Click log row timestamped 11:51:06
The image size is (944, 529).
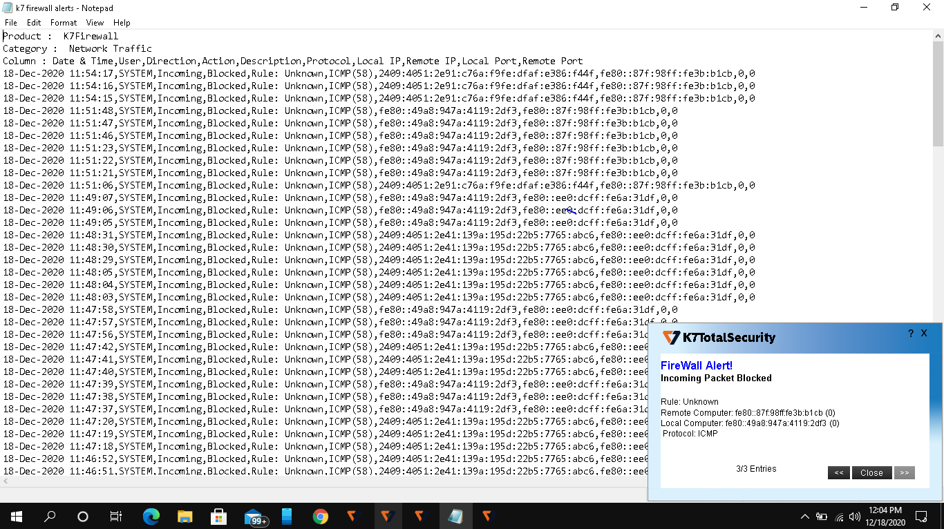[379, 185]
